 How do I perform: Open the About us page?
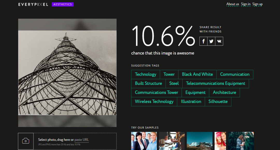pyautogui.click(x=233, y=4)
